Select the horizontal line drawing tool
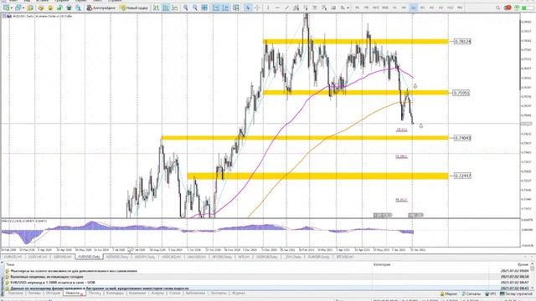The image size is (536, 301). (277, 8)
